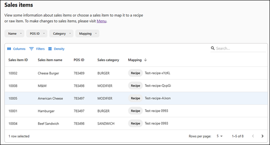This screenshot has height=145, width=270.
Task: Toggle Mapping column sort arrow
Action: tap(145, 60)
